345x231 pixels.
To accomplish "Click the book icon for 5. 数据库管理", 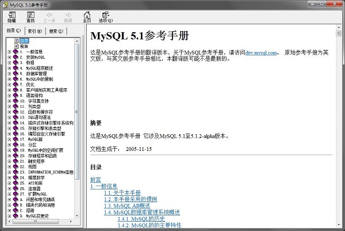I will 16,74.
